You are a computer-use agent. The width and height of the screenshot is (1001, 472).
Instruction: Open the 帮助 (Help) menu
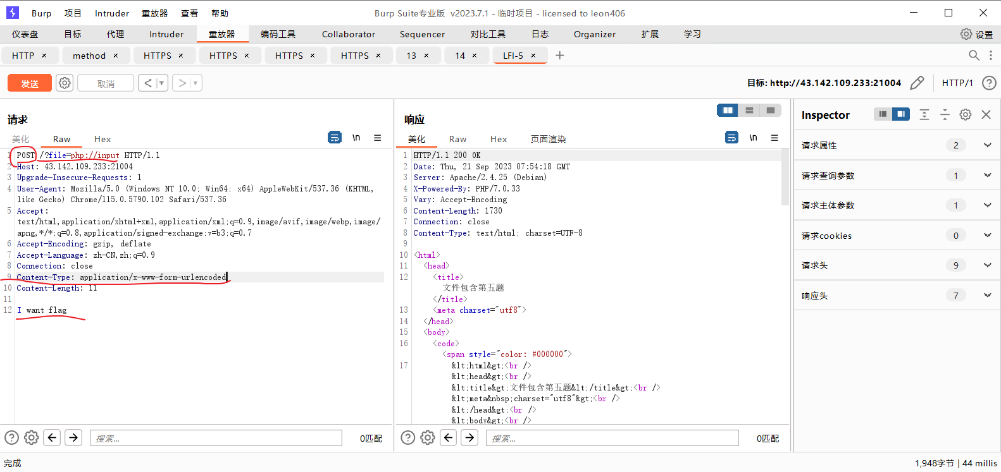[220, 13]
